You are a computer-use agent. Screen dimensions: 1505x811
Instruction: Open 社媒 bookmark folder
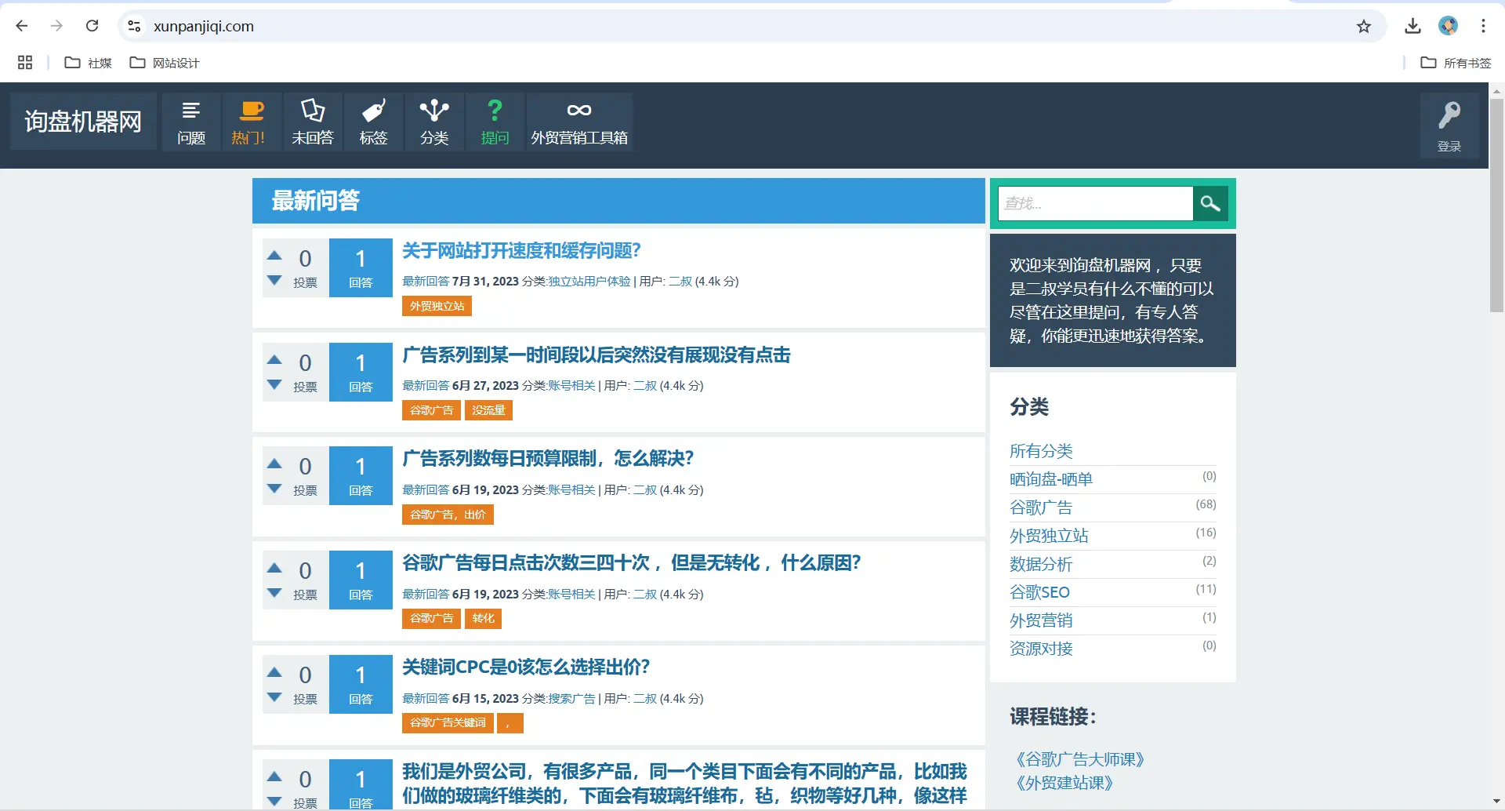pos(88,63)
